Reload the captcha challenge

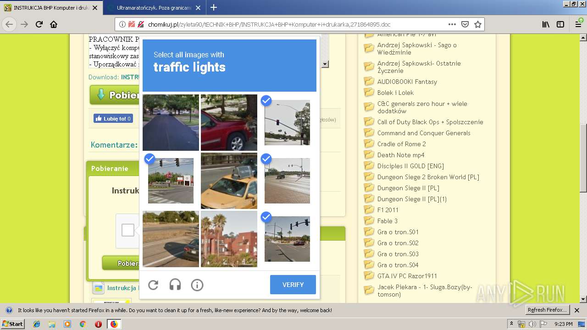(x=153, y=285)
